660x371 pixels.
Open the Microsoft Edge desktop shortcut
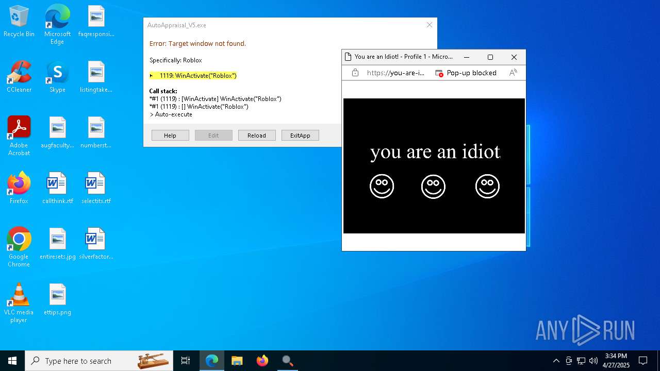point(57,25)
